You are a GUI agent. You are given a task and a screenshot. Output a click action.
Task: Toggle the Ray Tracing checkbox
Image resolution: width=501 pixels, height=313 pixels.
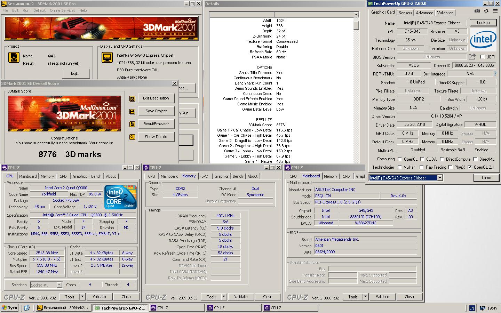click(422, 167)
